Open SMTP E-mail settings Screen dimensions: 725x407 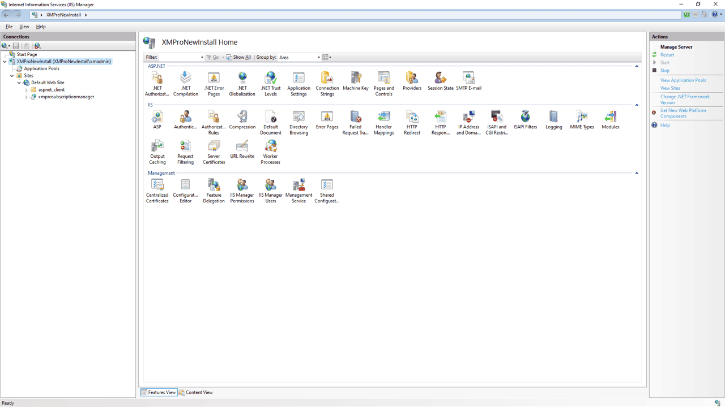pos(468,81)
